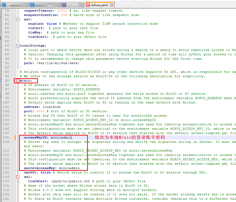
Task: Click comment '# Caution: Changing this parameter'
Action: coord(130,54)
